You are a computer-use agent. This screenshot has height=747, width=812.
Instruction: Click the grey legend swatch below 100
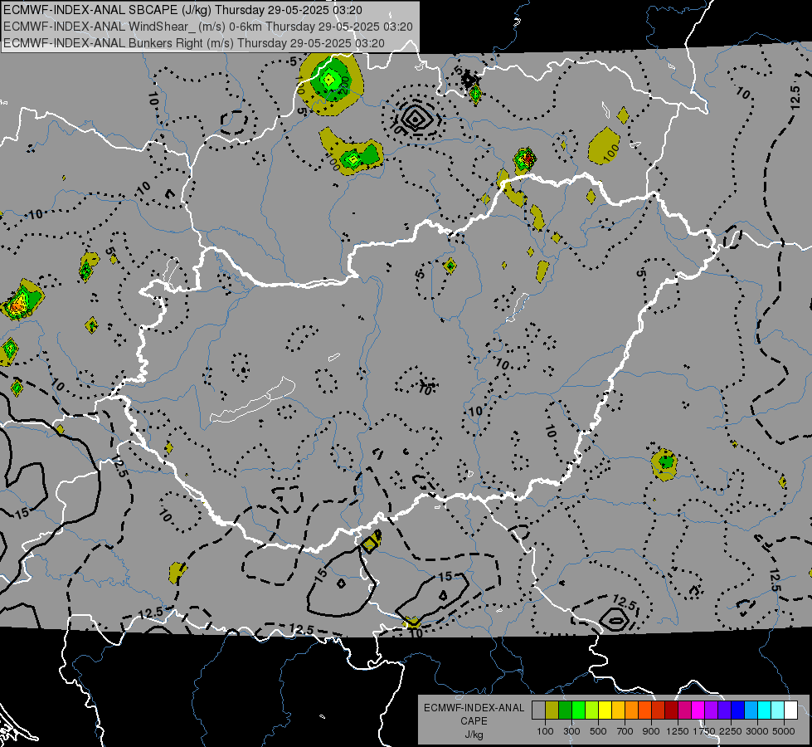(538, 710)
